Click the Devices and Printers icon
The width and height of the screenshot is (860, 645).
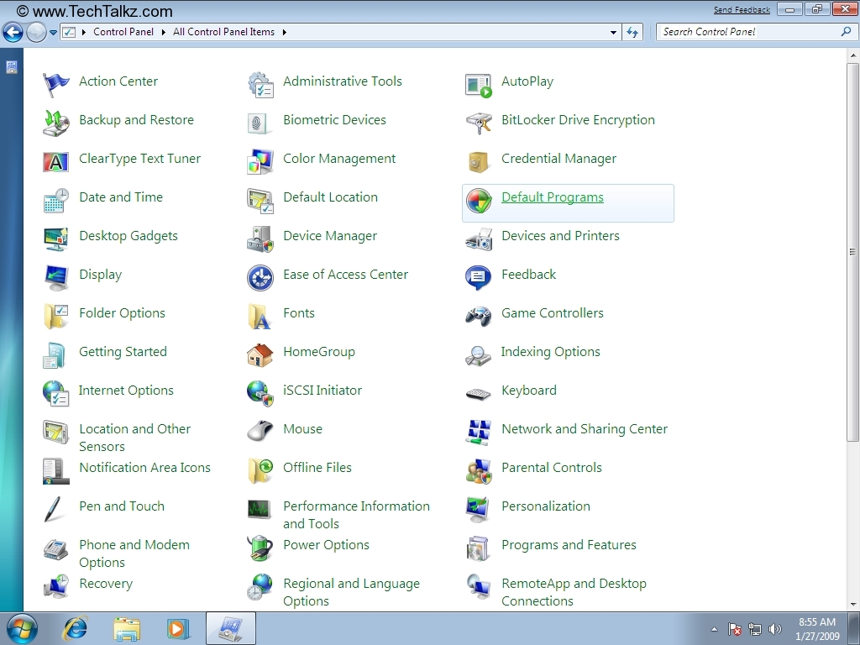point(478,239)
